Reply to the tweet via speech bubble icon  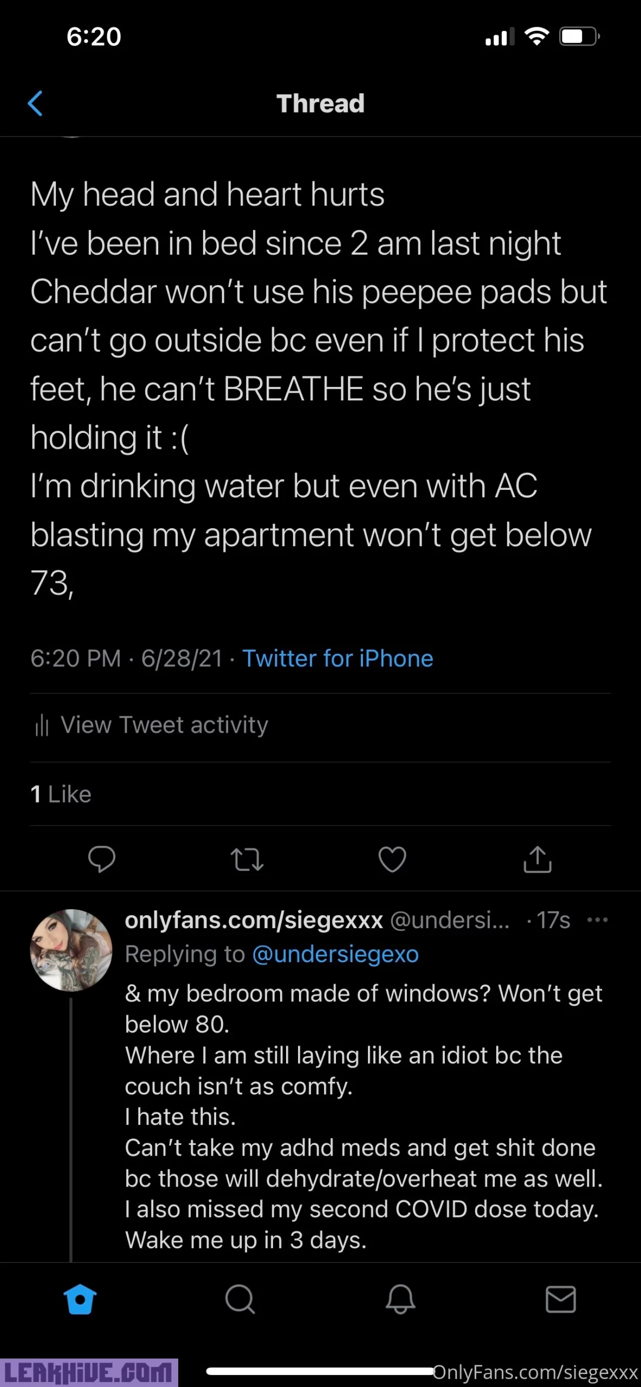102,859
